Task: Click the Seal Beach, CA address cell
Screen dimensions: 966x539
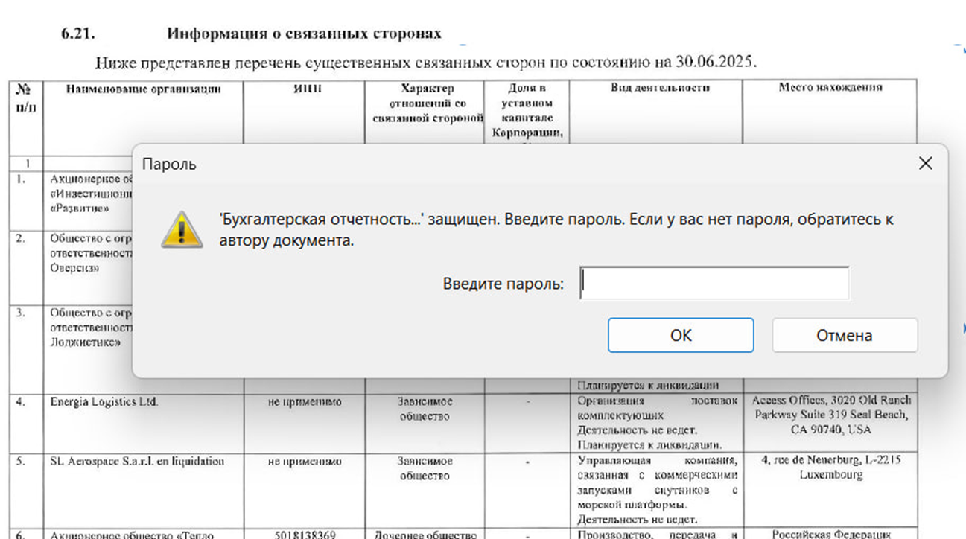Action: tap(830, 415)
